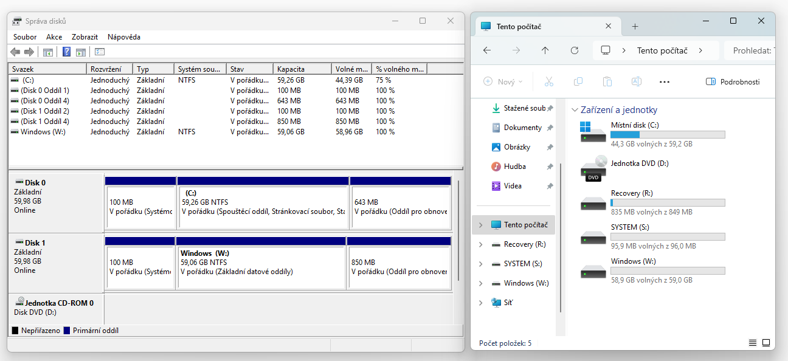The height and width of the screenshot is (361, 788).
Task: Switch to details list view in status bar
Action: pos(753,343)
